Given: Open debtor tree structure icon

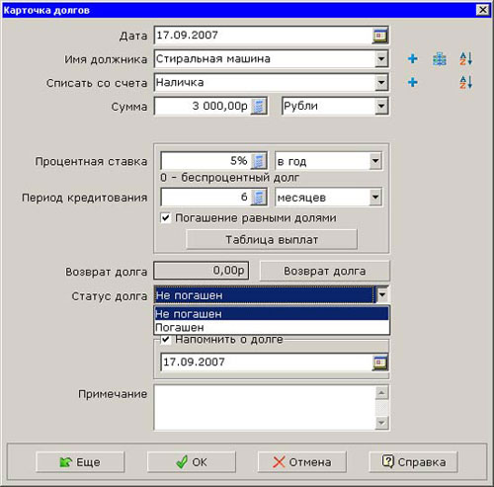Looking at the screenshot, I should point(440,59).
